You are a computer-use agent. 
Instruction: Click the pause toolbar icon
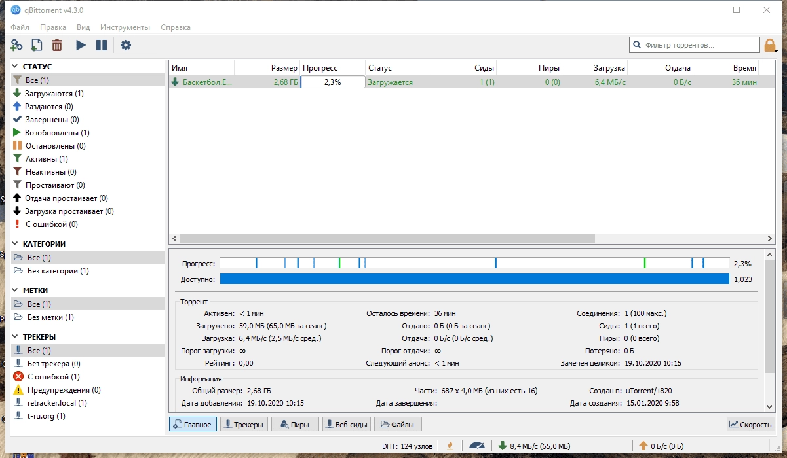(102, 45)
